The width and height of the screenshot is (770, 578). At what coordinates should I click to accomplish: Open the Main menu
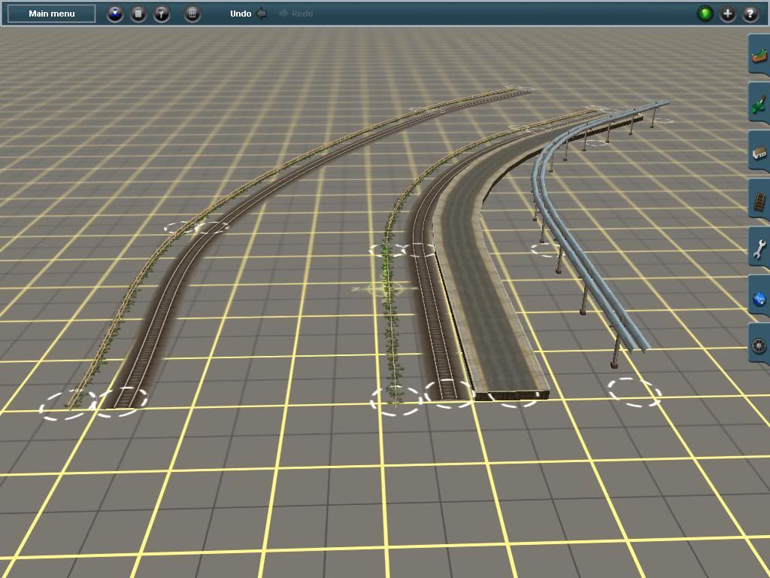click(52, 14)
